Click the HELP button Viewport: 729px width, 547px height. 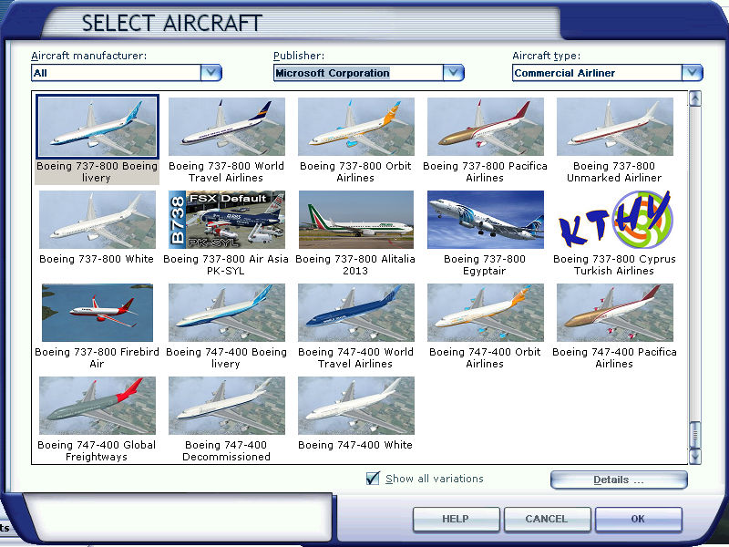tap(456, 519)
